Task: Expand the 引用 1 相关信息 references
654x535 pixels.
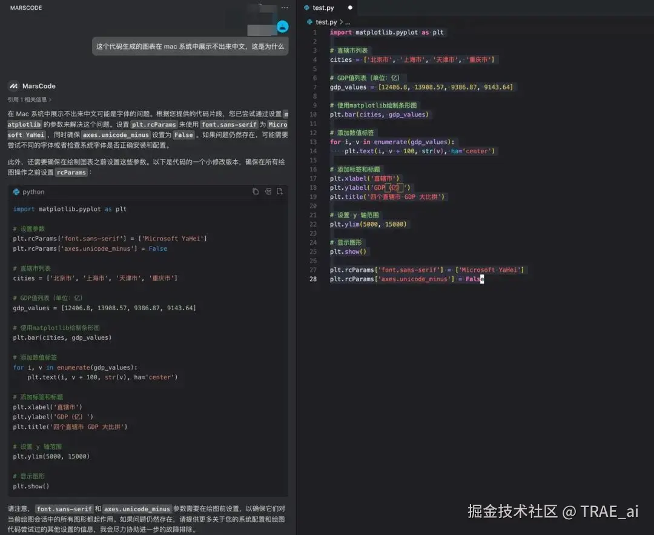Action: tap(24, 99)
